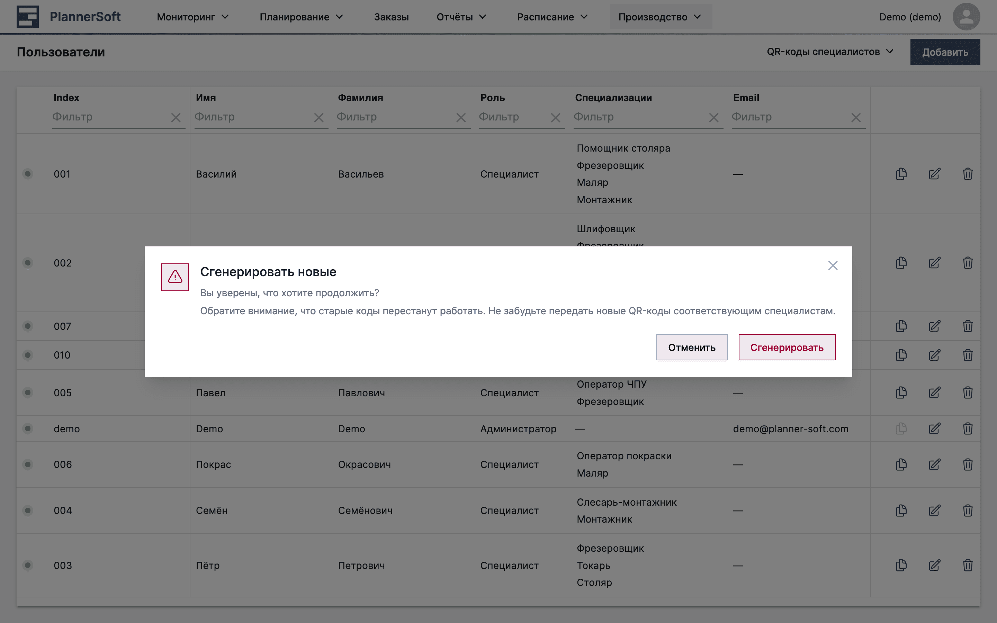Open the user avatar icon in the header
This screenshot has height=623, width=997.
point(966,17)
